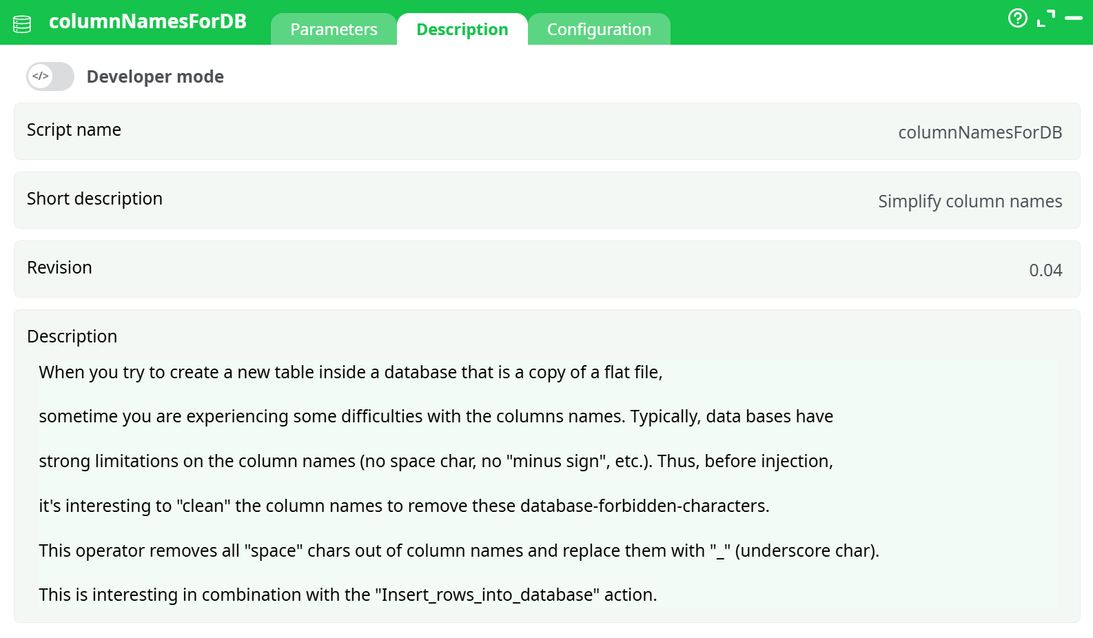Screen dimensions: 1093x638
Task: Click the Short description value Simplify column names
Action: click(970, 201)
